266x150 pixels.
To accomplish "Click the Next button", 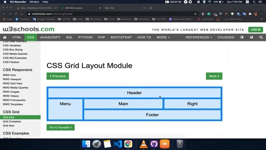I will (x=214, y=76).
